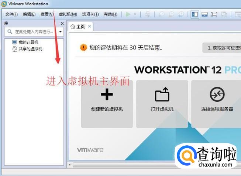This screenshot has width=241, height=176.
Task: Close the 库 library panel
Action: (62, 24)
